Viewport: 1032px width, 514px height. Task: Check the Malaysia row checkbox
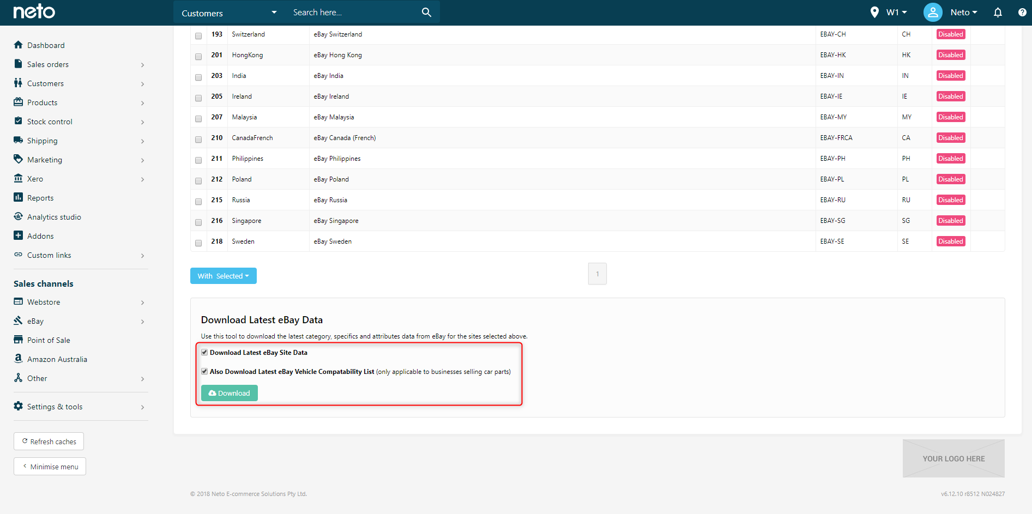click(198, 119)
